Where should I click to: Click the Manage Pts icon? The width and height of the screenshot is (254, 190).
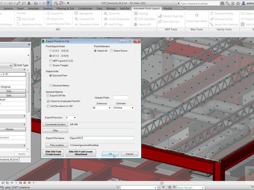tap(75, 14)
